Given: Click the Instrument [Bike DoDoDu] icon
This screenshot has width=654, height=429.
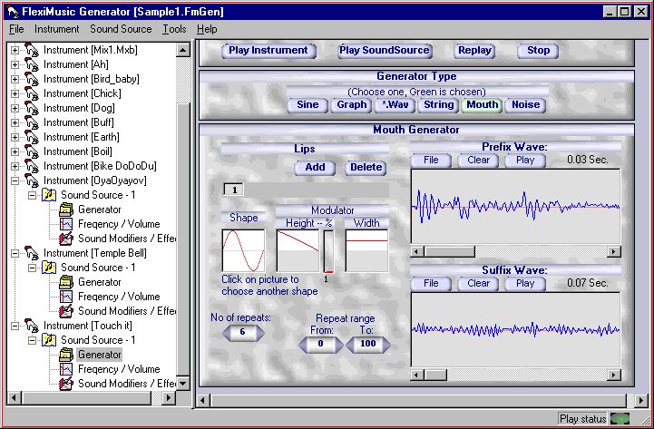Looking at the screenshot, I should click(32, 166).
